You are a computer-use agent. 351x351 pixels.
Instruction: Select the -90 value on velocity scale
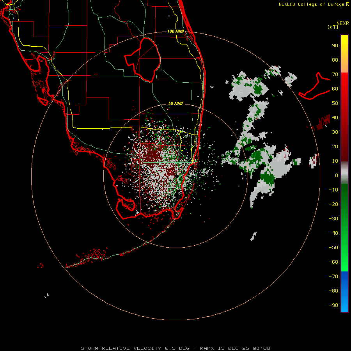pyautogui.click(x=333, y=305)
